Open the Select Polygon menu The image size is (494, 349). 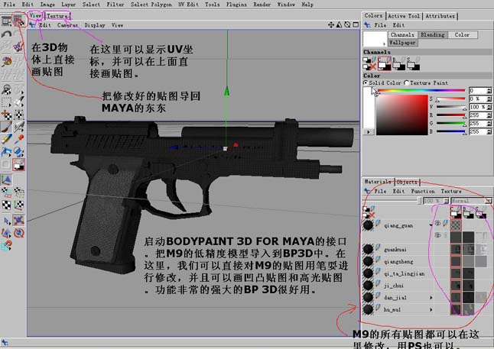[x=151, y=5]
